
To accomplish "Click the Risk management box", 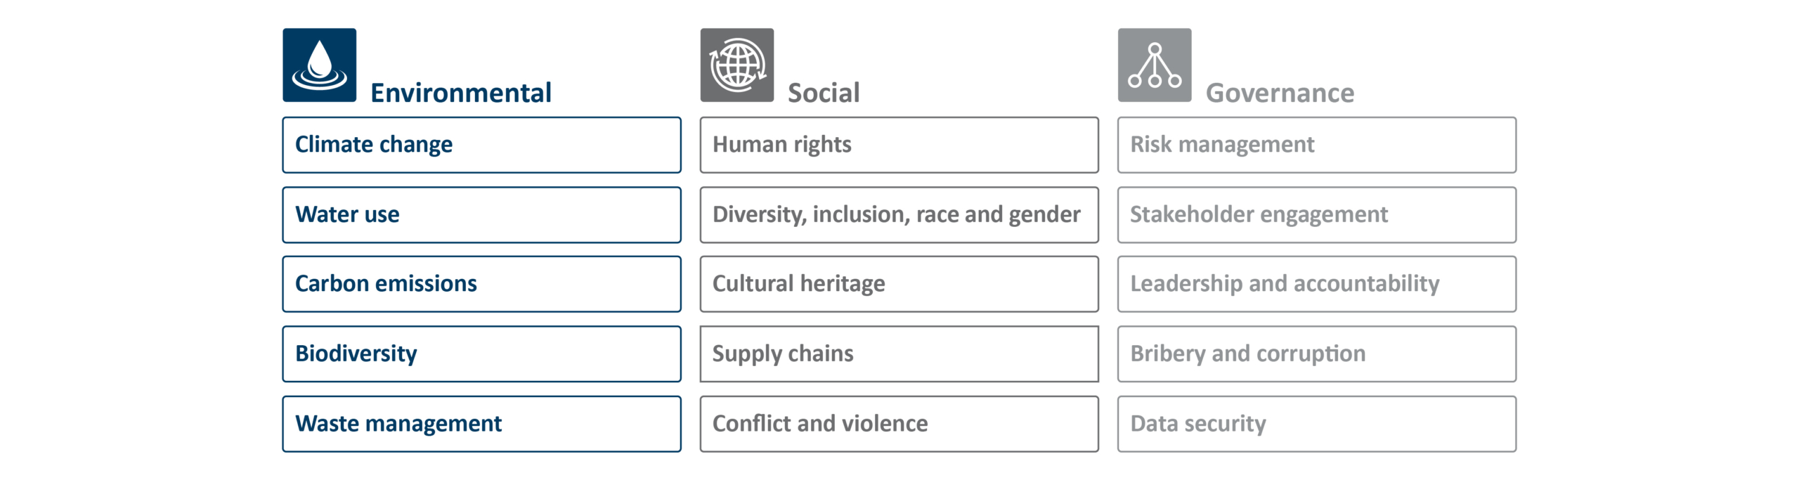I will point(1317,145).
